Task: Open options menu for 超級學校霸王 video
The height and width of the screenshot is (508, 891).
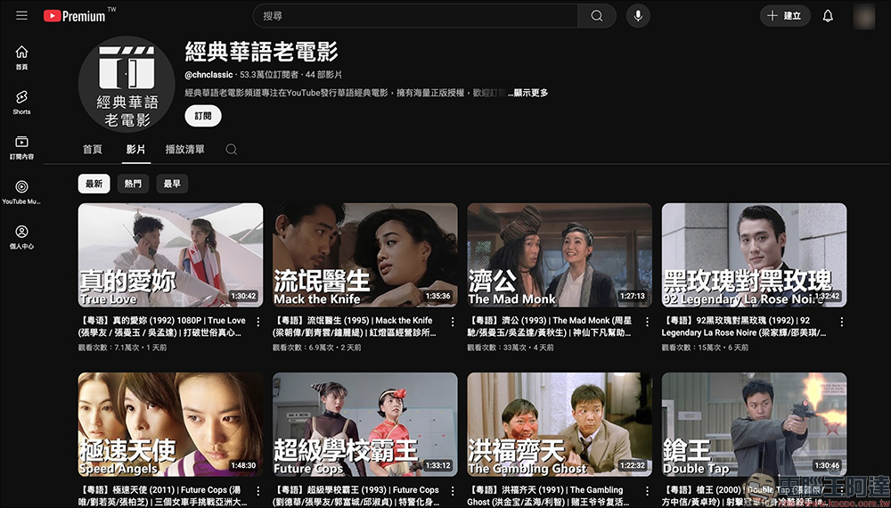Action: (453, 491)
